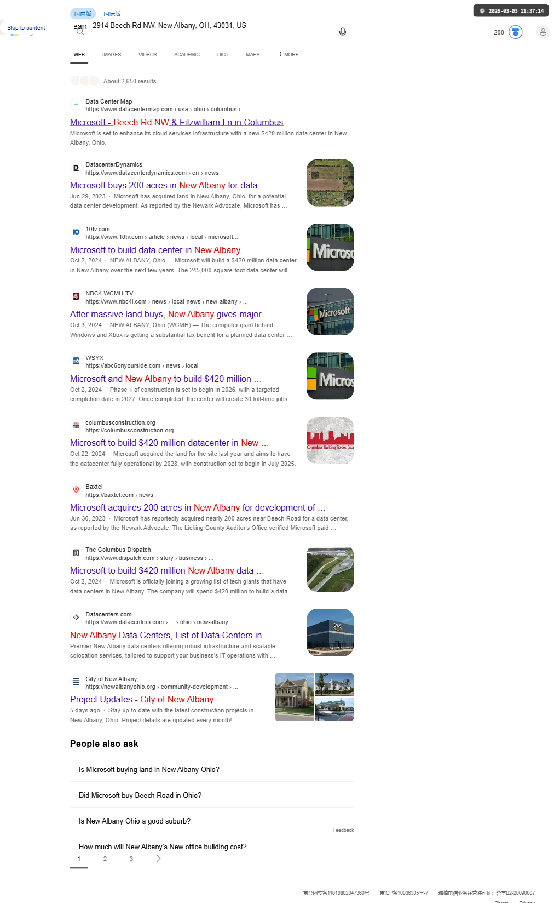Image resolution: width=554 pixels, height=903 pixels.
Task: Click the https://baxtel.com › news breadcrumb
Action: [x=119, y=495]
